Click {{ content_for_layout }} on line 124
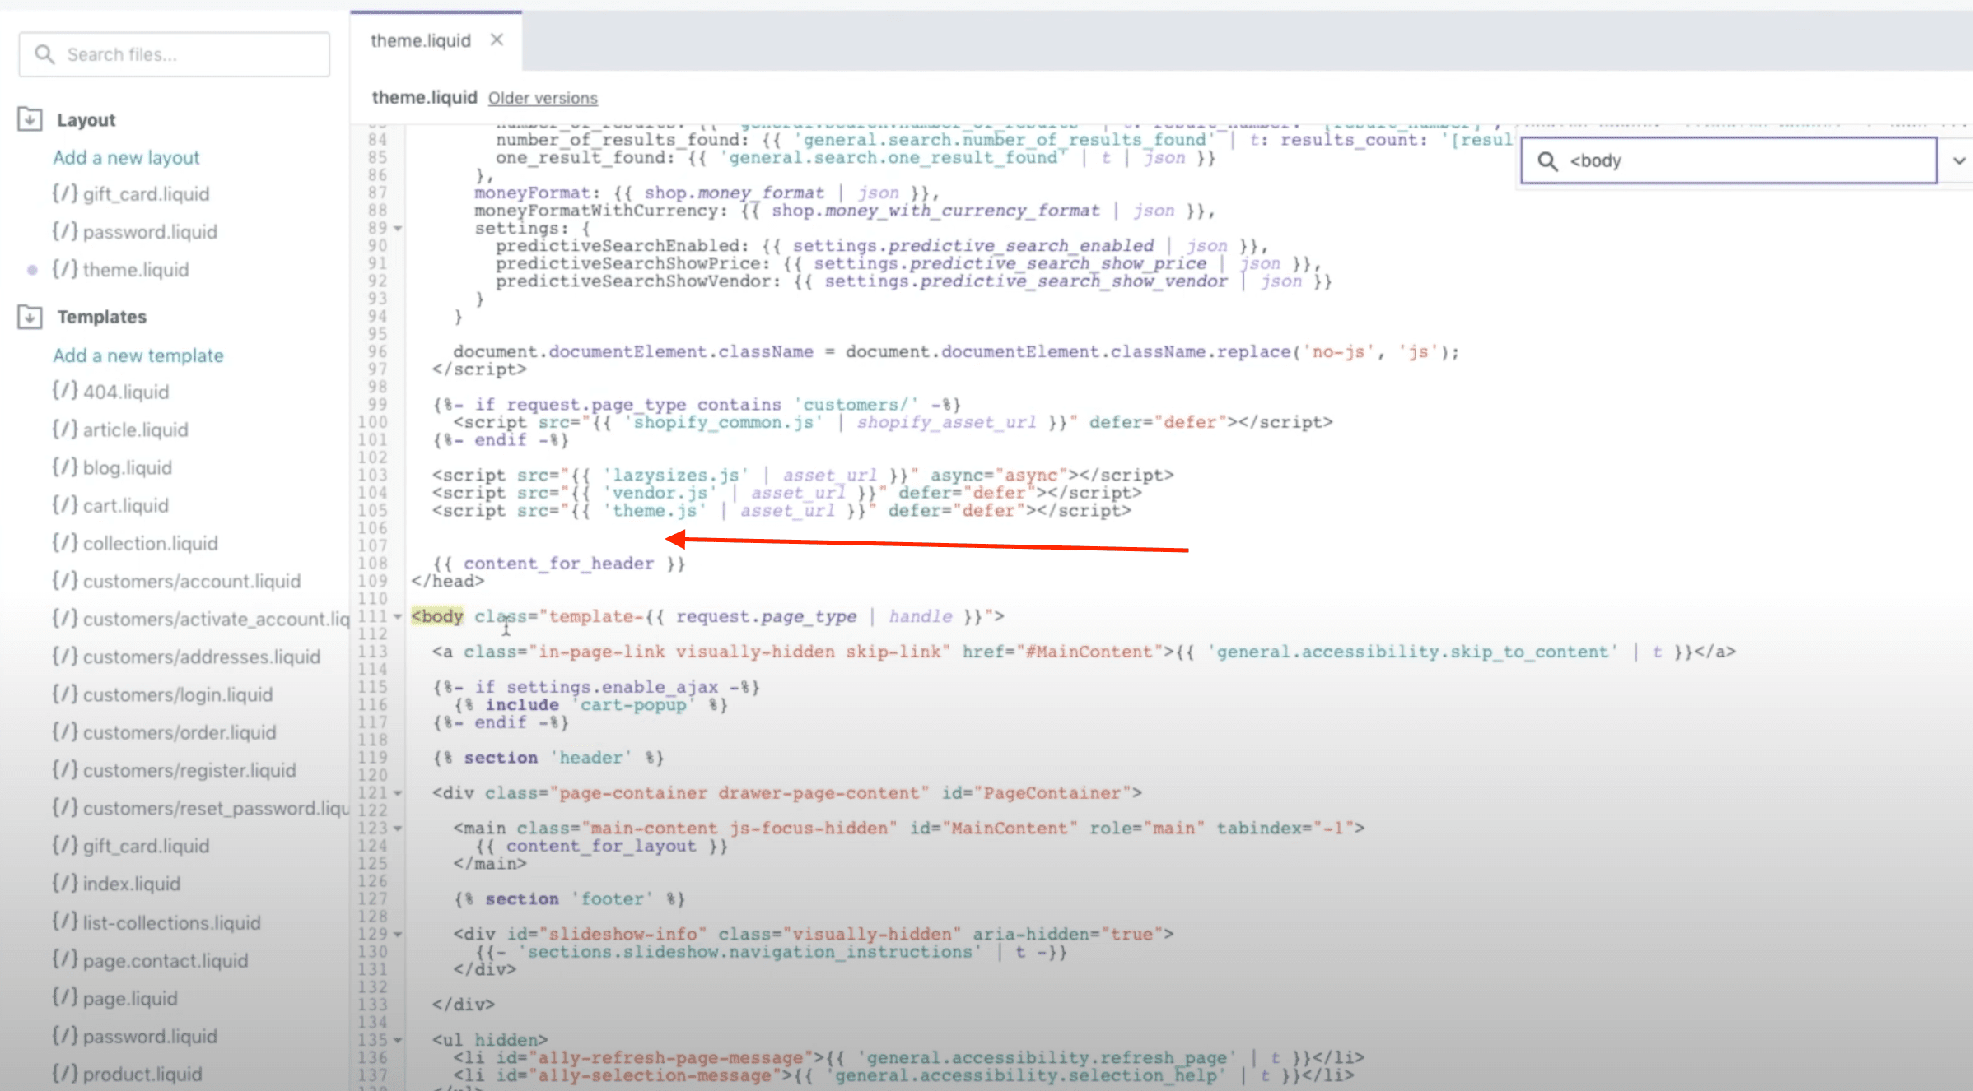1973x1091 pixels. coord(601,846)
